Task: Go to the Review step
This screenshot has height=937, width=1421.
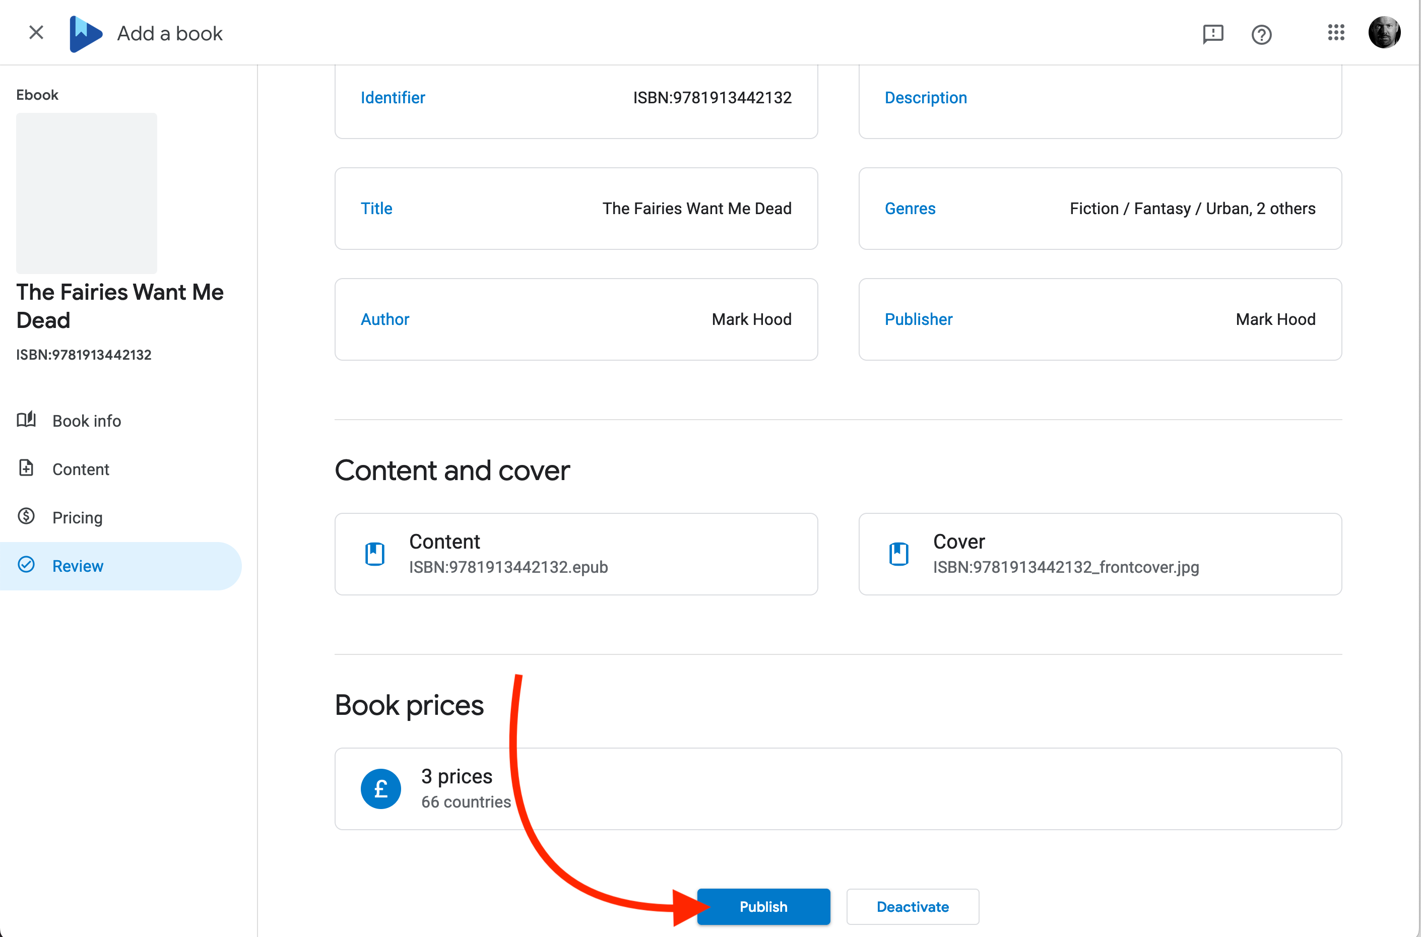Action: 78,566
